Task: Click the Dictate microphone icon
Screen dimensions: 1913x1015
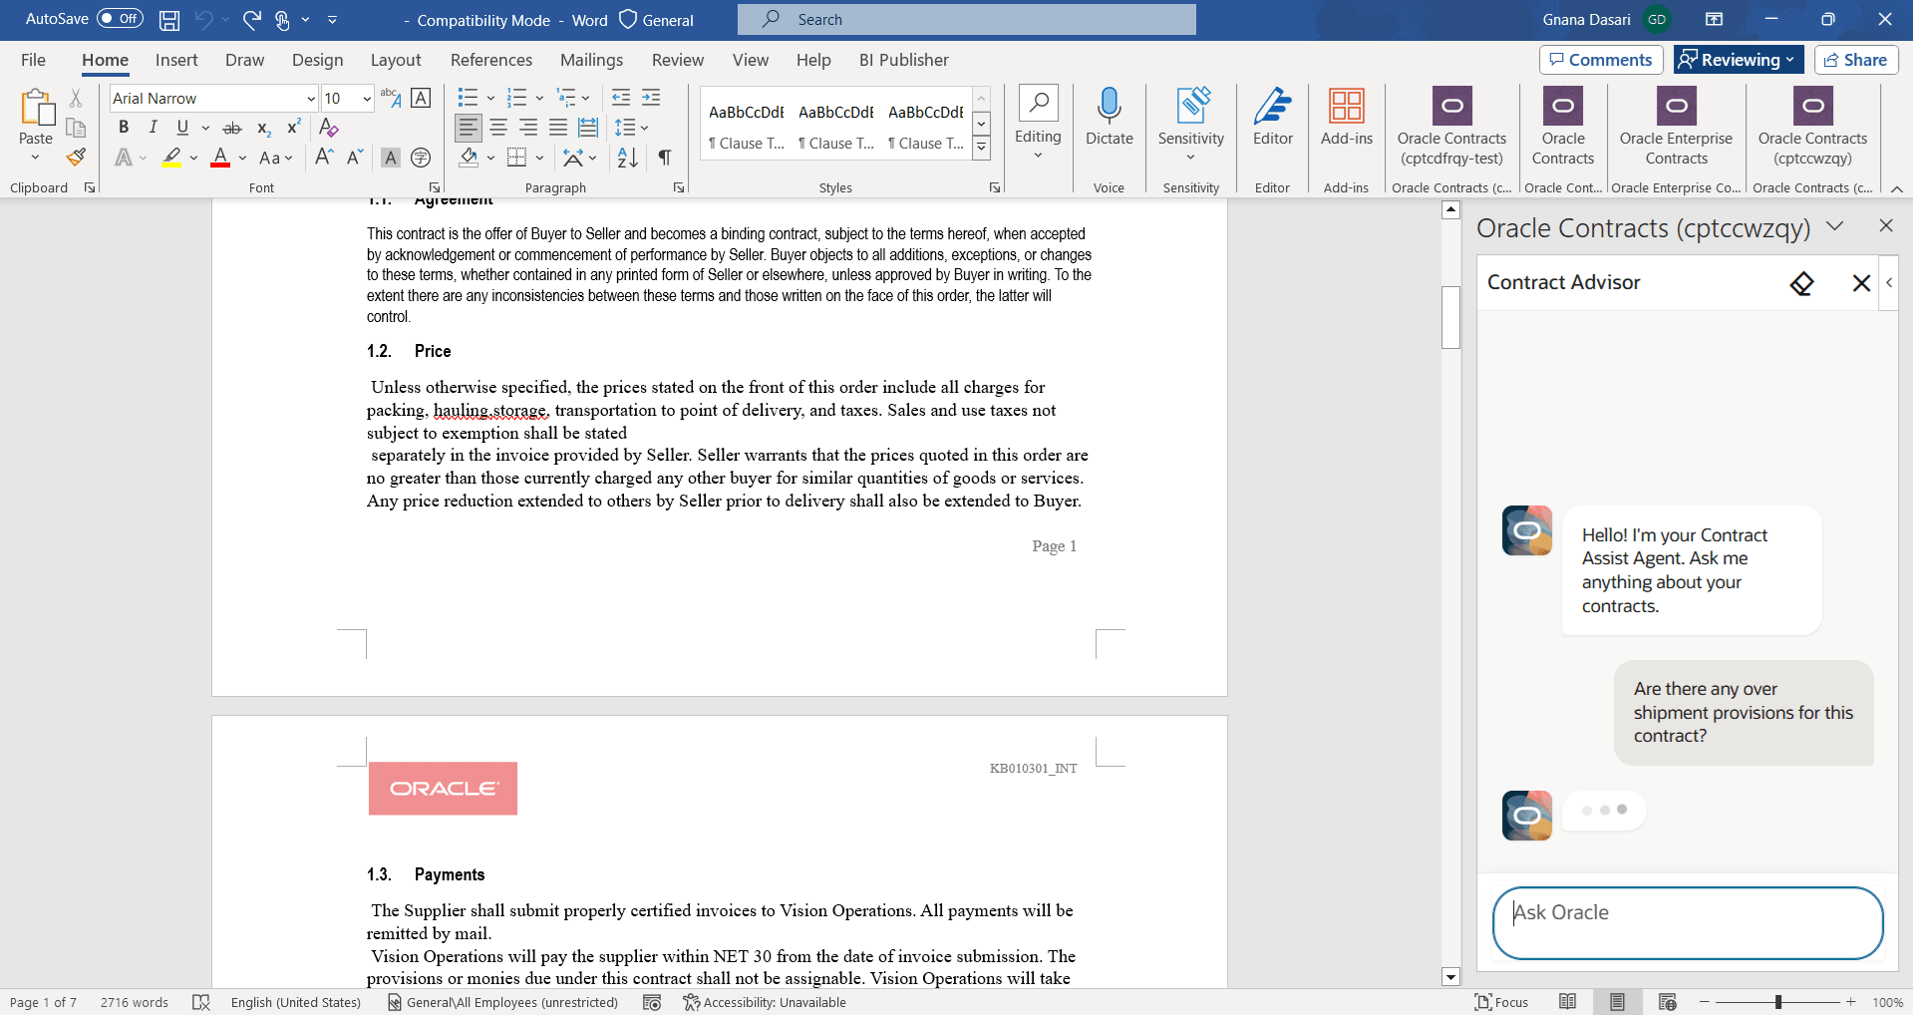Action: tap(1109, 105)
